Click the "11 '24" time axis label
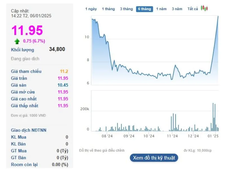 pyautogui.click(x=172, y=136)
